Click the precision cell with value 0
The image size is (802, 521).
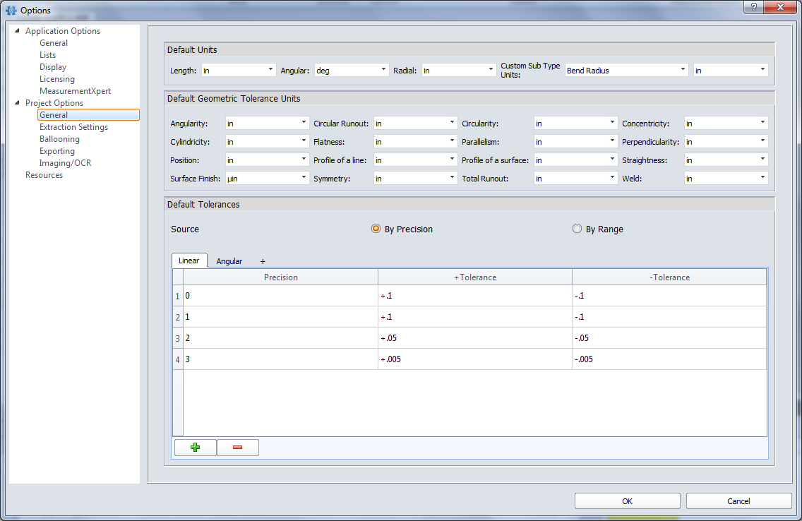pos(281,296)
